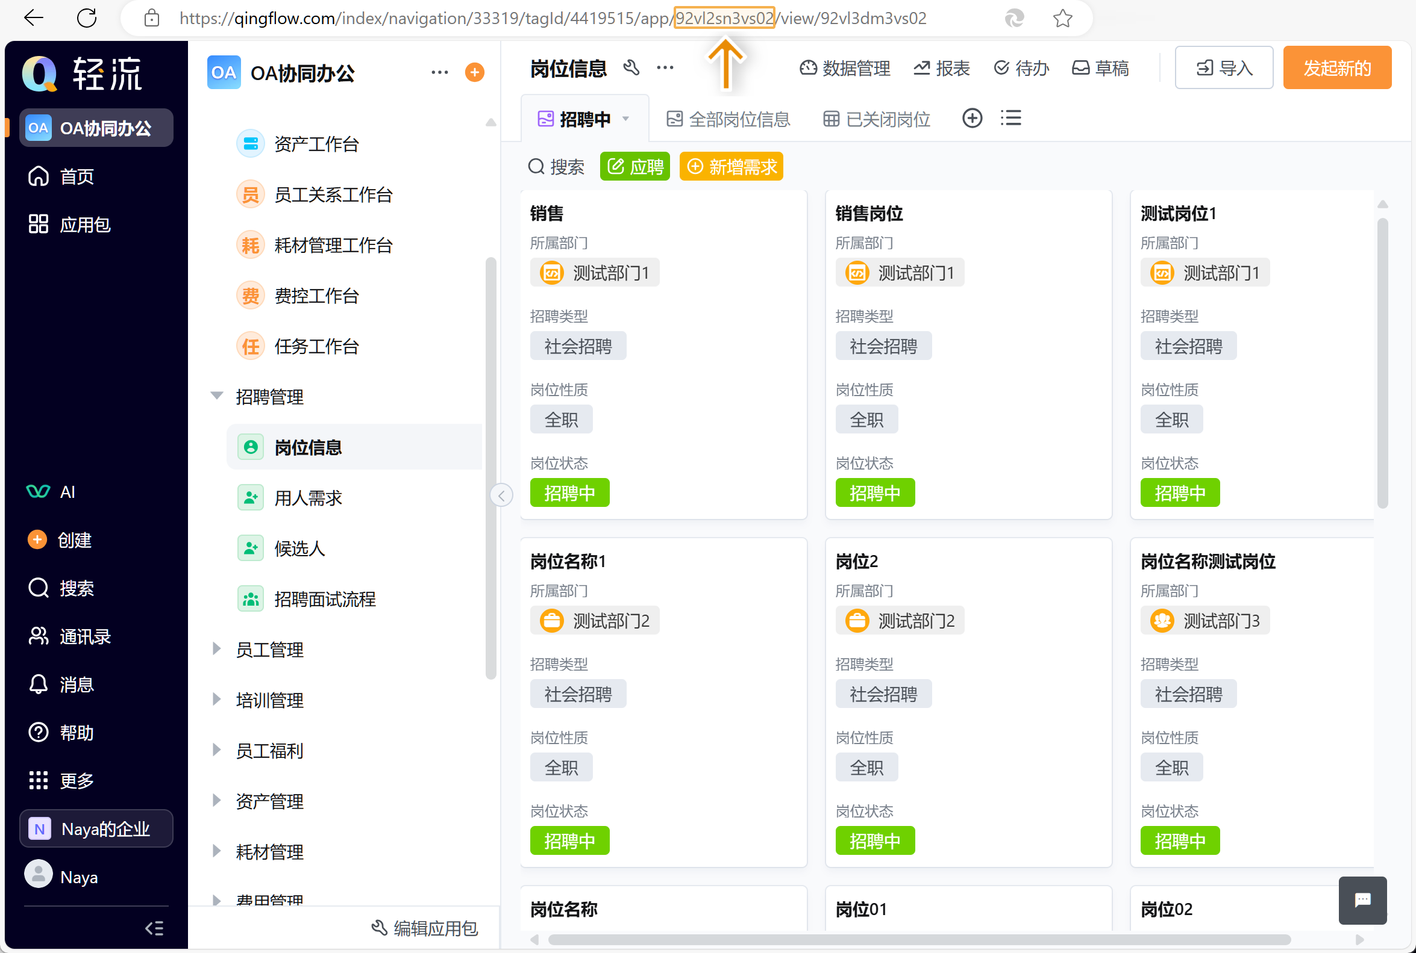Viewport: 1416px width, 953px height.
Task: Reload the page with browser refresh icon
Action: tap(87, 18)
